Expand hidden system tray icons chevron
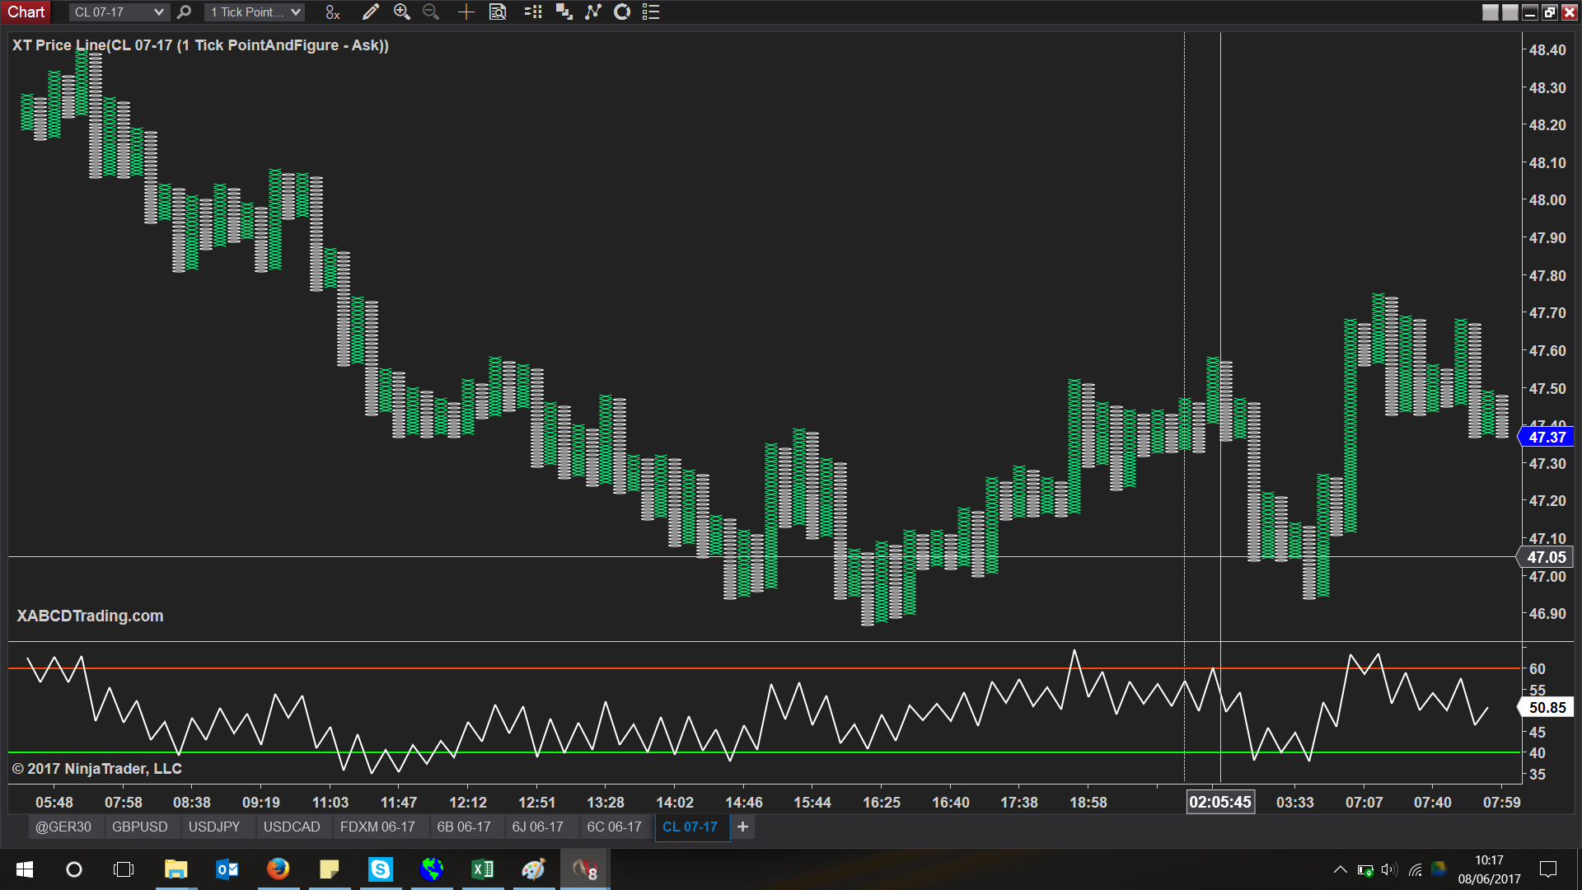1582x890 pixels. click(1341, 869)
